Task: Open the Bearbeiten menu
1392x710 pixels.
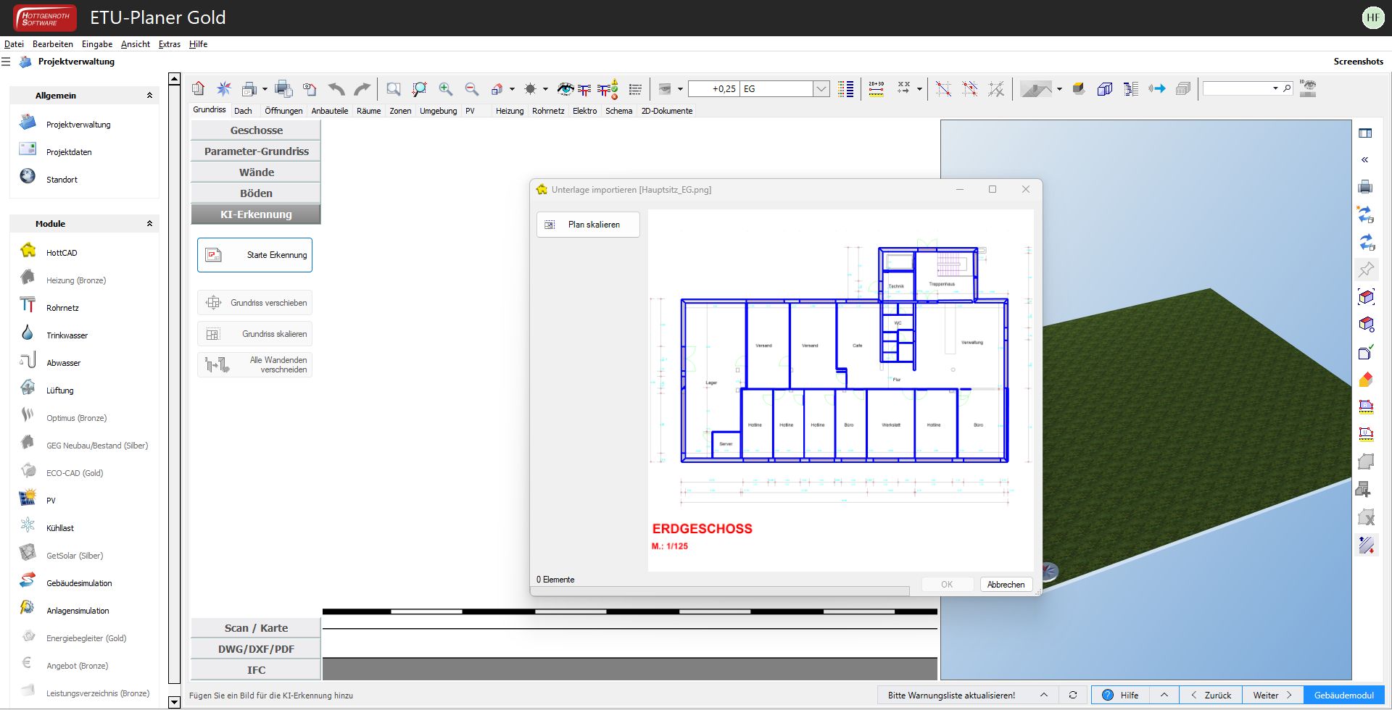Action: click(52, 44)
